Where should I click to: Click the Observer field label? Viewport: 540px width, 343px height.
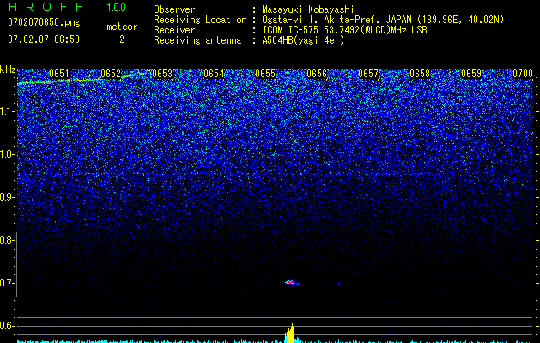(174, 9)
